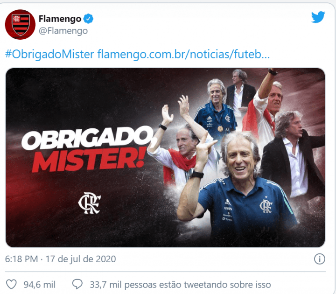
Task: Open the tweet info circle icon
Action: pos(320,259)
